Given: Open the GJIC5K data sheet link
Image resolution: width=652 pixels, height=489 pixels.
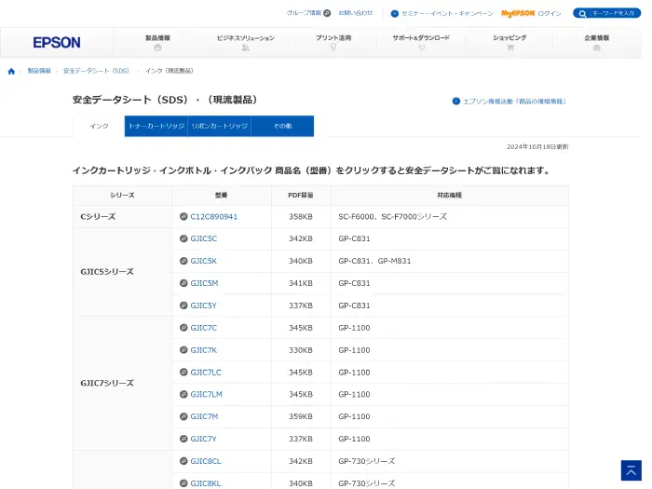Looking at the screenshot, I should (204, 261).
